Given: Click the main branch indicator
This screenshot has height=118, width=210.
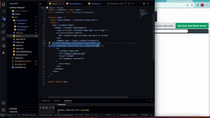Looking at the screenshot, I should 10,115.
